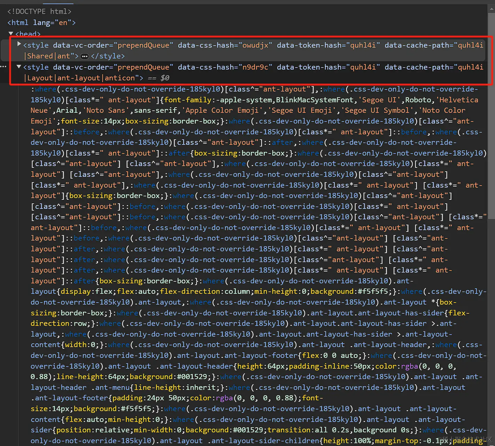Click the flex:0 0 auto declaration
This screenshot has height=446, width=495.
coord(330,355)
